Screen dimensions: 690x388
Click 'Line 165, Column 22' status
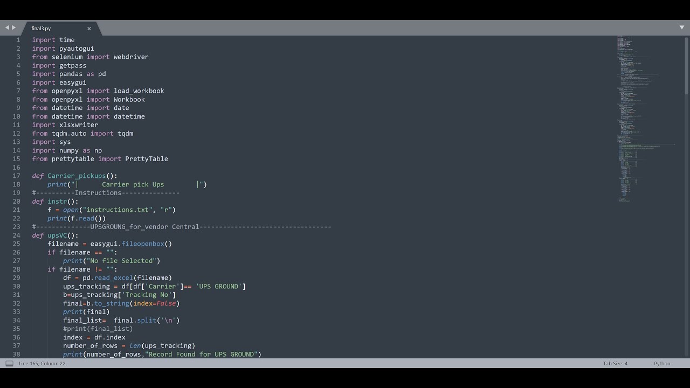42,364
